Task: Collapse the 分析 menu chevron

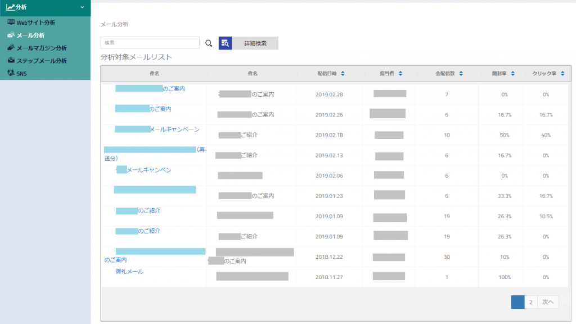Action: click(82, 7)
